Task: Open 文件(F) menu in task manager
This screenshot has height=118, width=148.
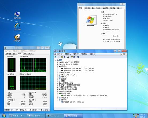Action: point(8,51)
